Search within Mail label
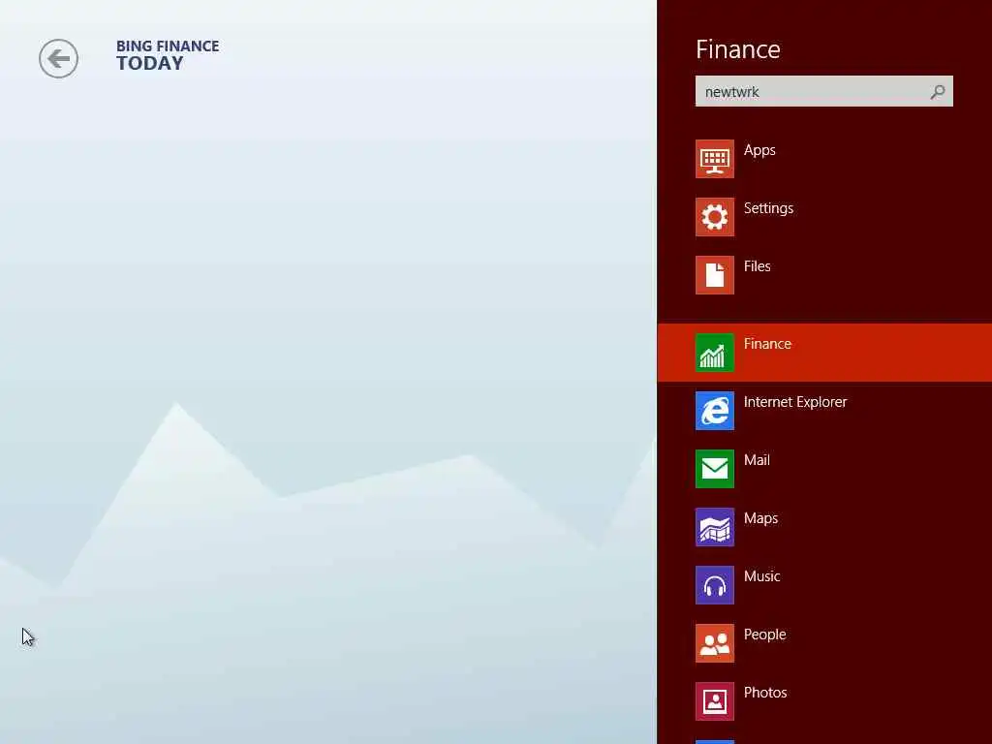 tap(757, 460)
